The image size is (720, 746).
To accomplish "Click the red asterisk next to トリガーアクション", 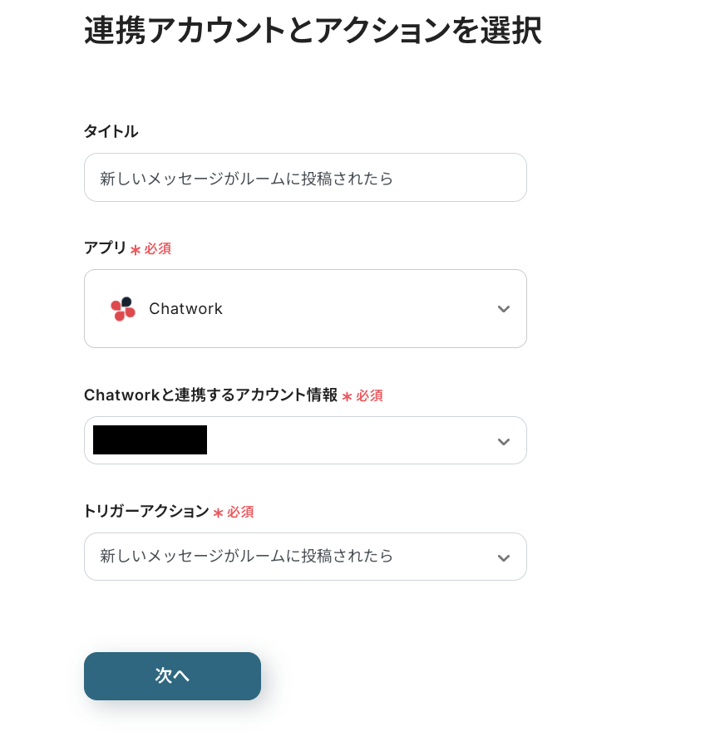I will pos(218,513).
